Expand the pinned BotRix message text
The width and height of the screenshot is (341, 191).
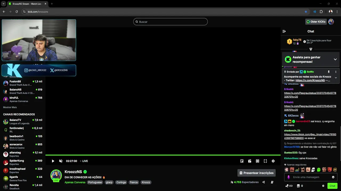336,78
